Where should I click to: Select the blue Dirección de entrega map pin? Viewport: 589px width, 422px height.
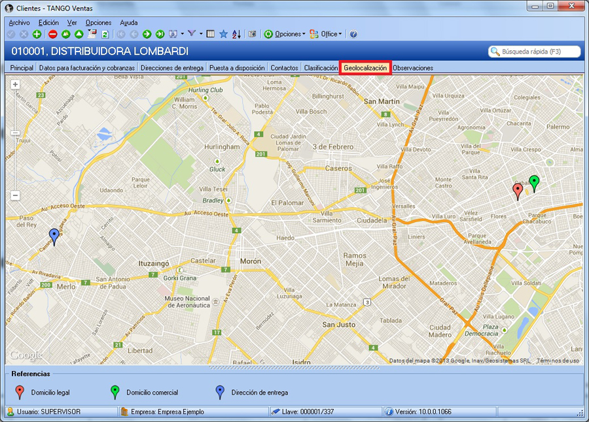tap(54, 237)
